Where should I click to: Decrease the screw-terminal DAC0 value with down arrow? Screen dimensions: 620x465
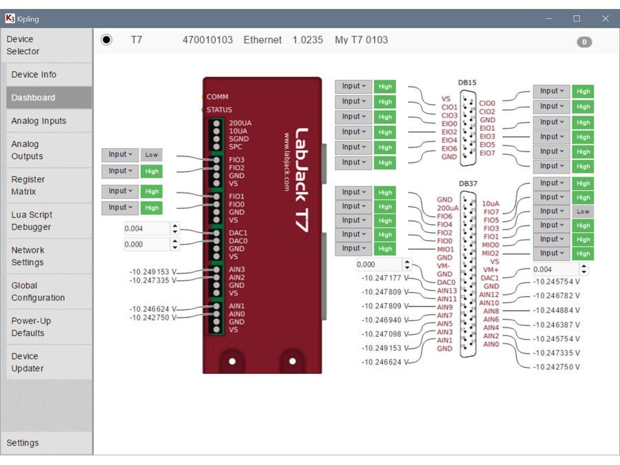pyautogui.click(x=175, y=247)
